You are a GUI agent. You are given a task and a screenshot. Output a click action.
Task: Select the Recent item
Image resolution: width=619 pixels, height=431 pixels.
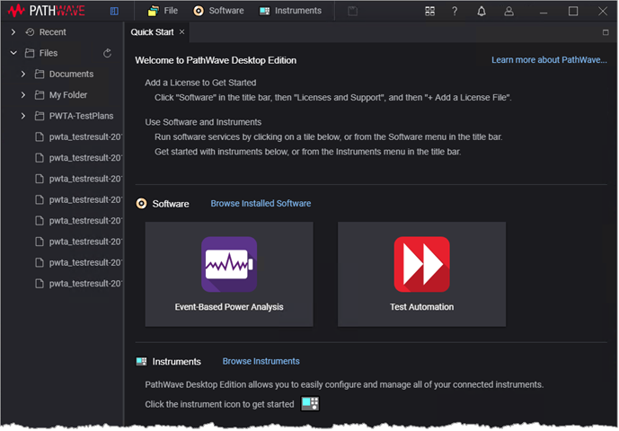coord(46,32)
